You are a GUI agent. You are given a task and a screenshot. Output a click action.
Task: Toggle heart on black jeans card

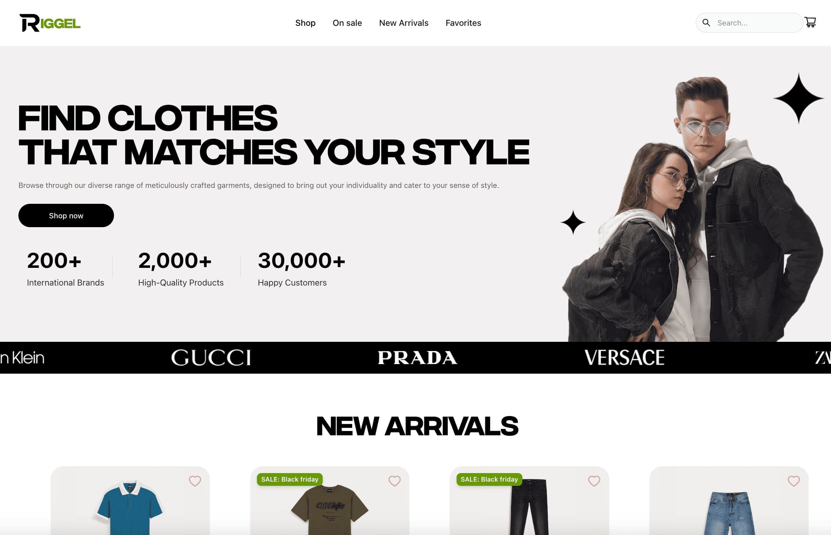tap(594, 481)
